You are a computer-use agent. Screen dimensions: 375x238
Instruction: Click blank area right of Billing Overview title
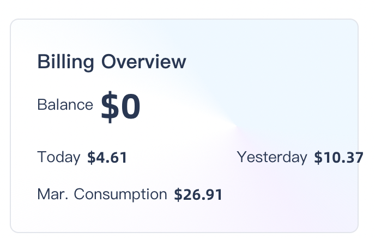point(262,62)
